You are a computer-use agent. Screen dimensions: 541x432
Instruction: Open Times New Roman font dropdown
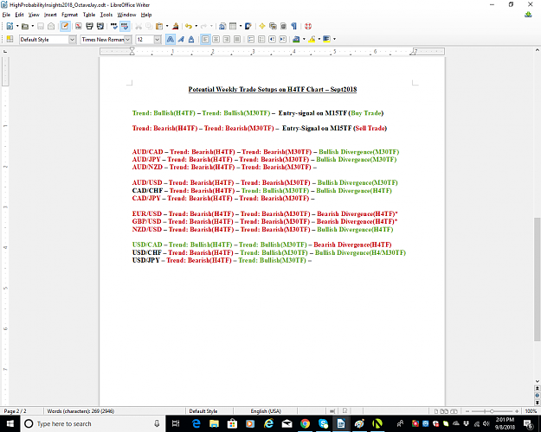pos(127,40)
